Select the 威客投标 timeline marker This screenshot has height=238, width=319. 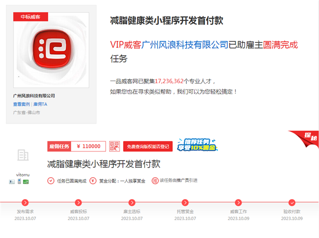point(79,203)
